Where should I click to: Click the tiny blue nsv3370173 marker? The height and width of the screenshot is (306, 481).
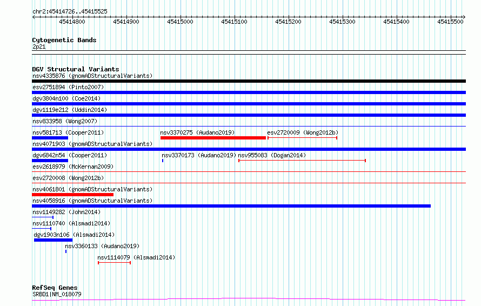pos(163,161)
